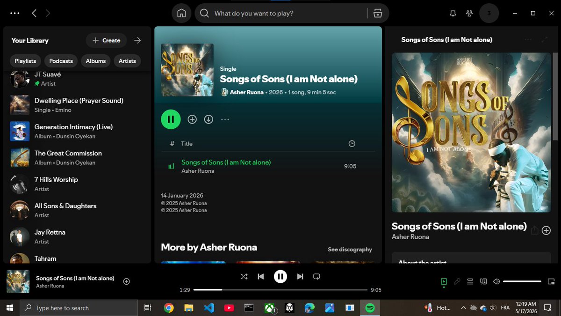Skip to previous track
This screenshot has width=561, height=316.
(x=261, y=276)
